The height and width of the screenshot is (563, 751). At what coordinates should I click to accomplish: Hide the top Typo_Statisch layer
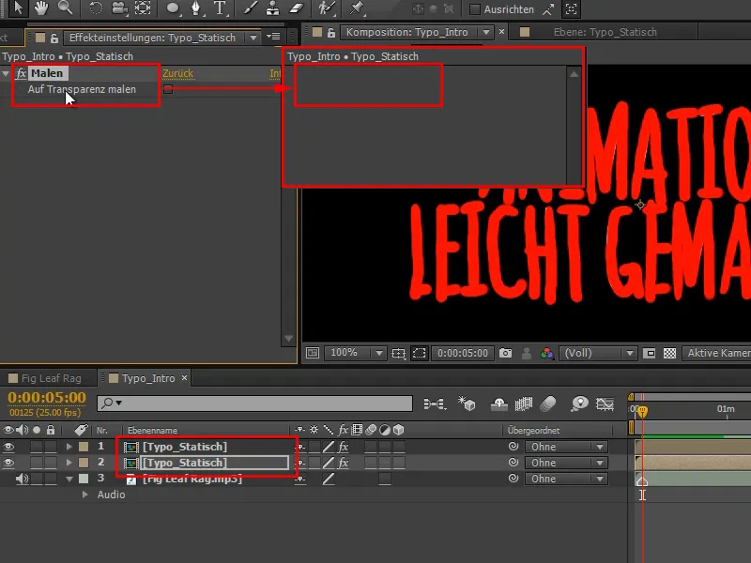coord(8,447)
